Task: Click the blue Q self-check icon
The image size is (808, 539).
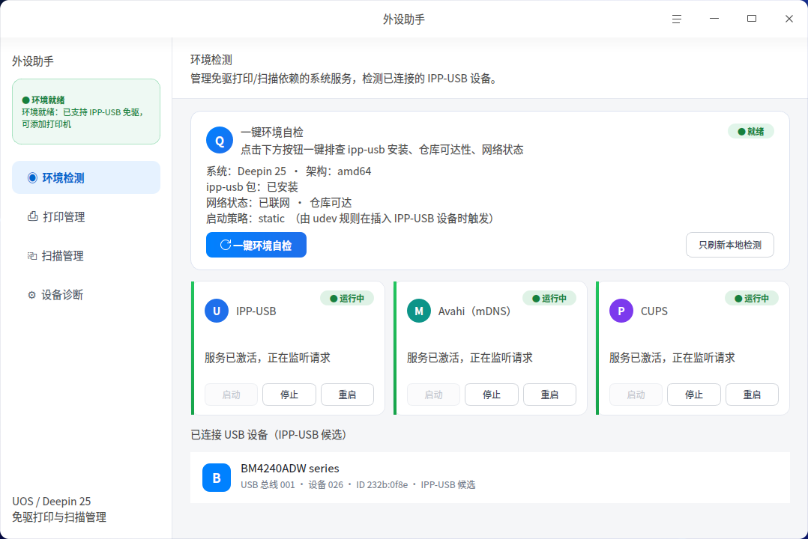Action: 220,140
